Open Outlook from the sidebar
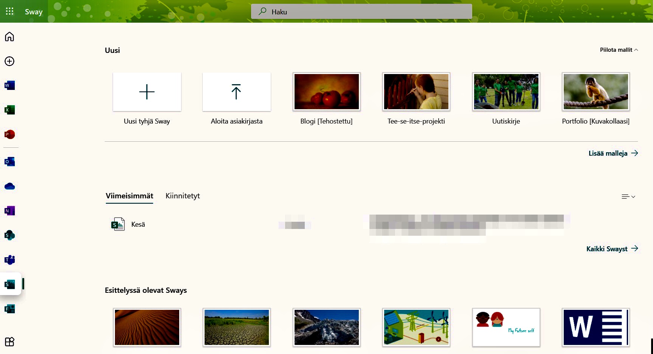This screenshot has height=354, width=653. (x=9, y=162)
